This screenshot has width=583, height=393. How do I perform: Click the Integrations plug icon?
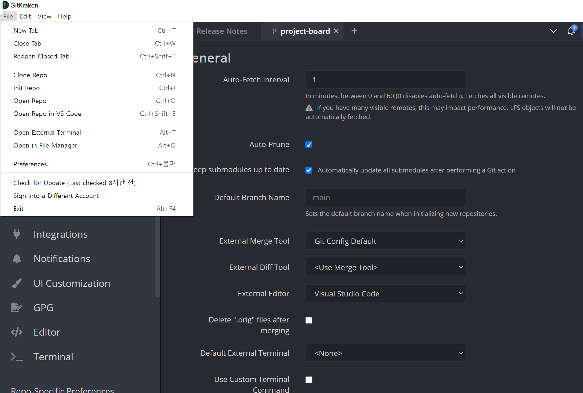(17, 234)
